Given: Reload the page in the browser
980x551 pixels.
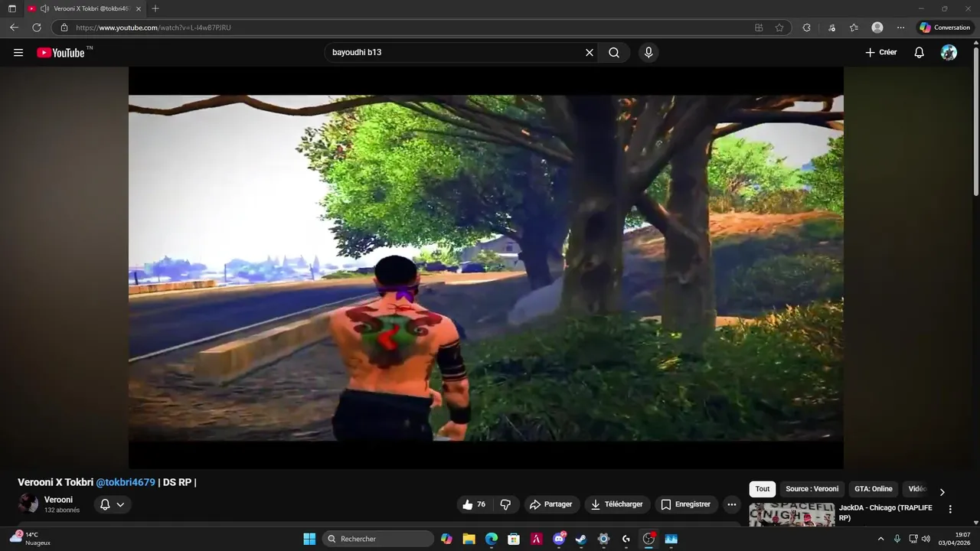Looking at the screenshot, I should coord(37,28).
